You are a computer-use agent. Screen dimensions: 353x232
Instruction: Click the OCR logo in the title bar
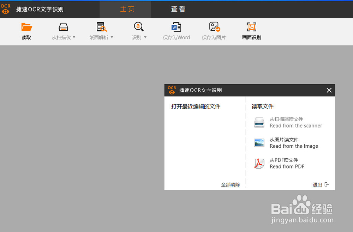coord(6,9)
